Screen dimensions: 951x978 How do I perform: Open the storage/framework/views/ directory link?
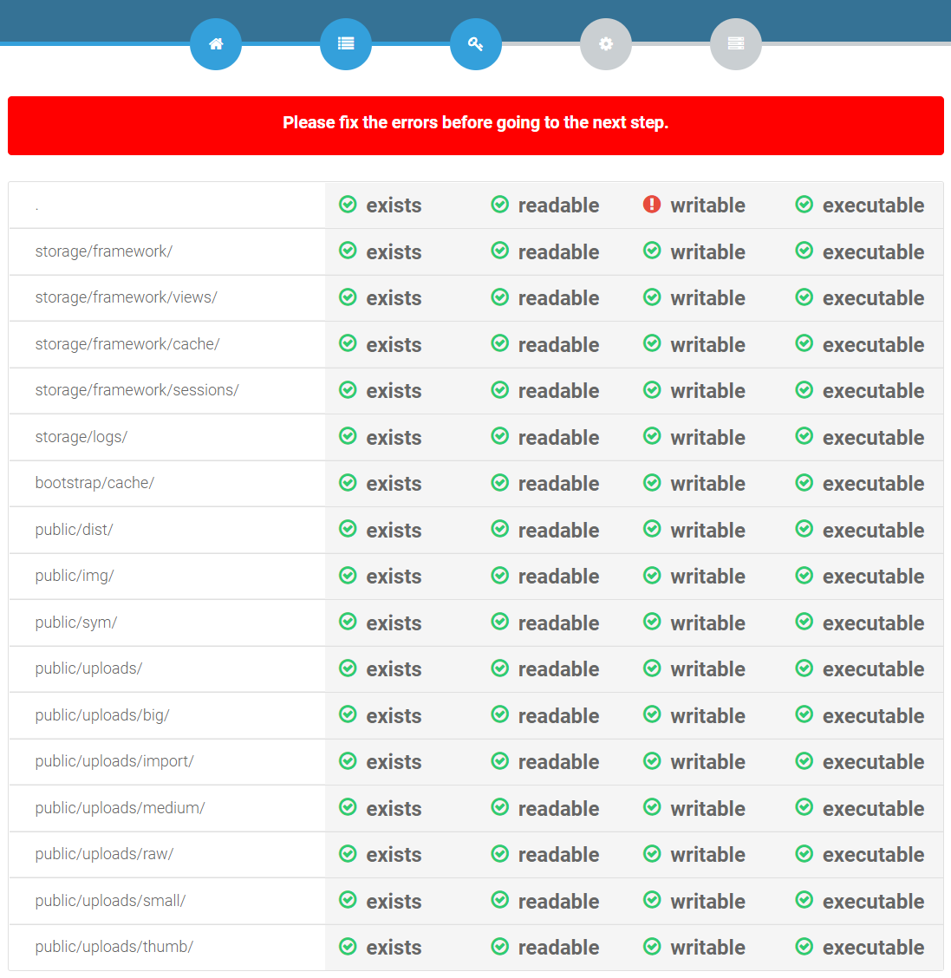pos(127,297)
